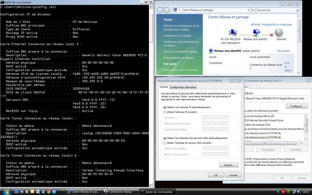Viewport: 312px width, 195px height.
Task: Switch to the Général tab
Action: (163, 87)
